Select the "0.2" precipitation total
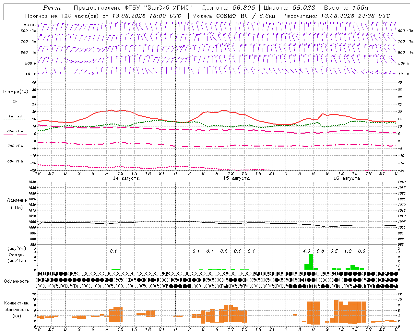Image resolution: width=415 pixels, height=332 pixels. click(x=224, y=251)
